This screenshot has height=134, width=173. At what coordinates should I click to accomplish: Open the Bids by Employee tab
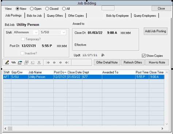[118, 16]
